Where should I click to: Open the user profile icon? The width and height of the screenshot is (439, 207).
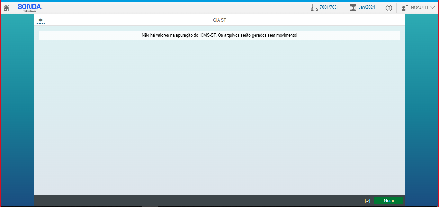tap(405, 8)
